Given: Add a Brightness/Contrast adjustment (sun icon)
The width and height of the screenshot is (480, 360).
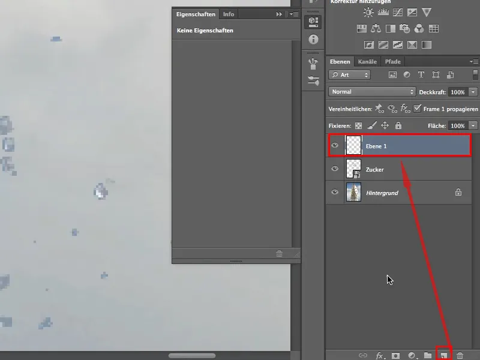Looking at the screenshot, I should 368,12.
